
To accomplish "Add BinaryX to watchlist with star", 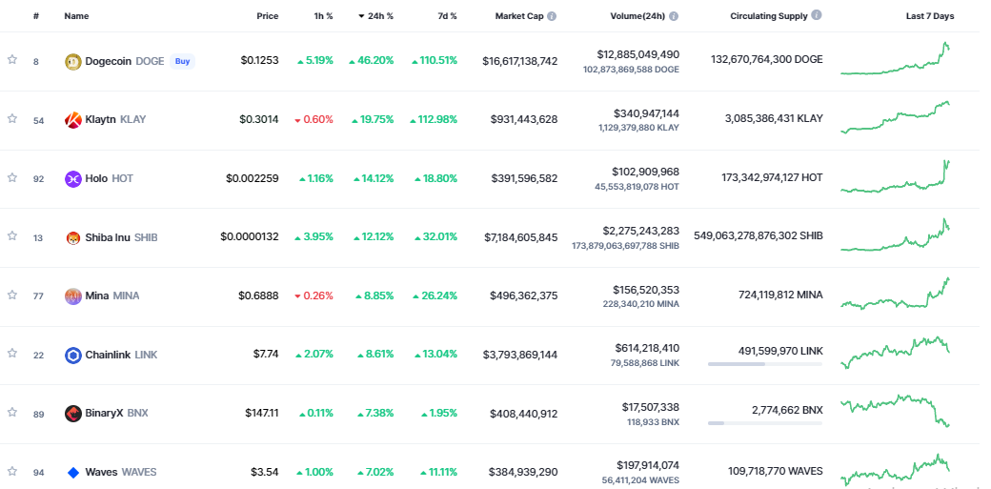I will (12, 413).
